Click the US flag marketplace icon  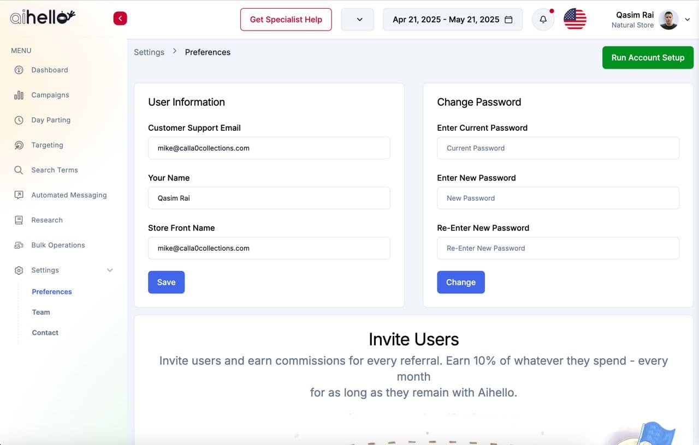pos(574,20)
